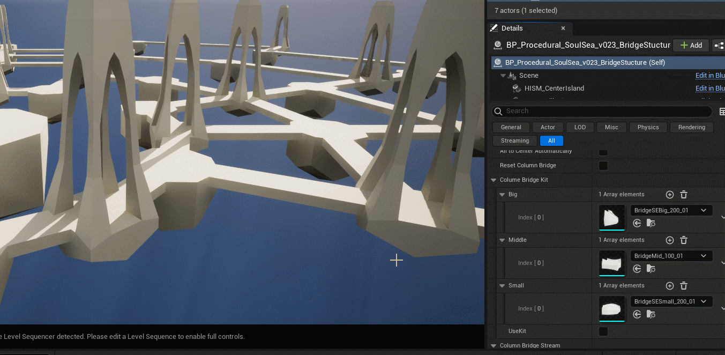Image resolution: width=725 pixels, height=355 pixels.
Task: Filter properties by LOD
Action: (580, 128)
